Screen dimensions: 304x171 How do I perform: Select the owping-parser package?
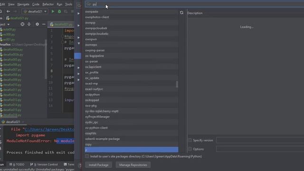coord(131,50)
